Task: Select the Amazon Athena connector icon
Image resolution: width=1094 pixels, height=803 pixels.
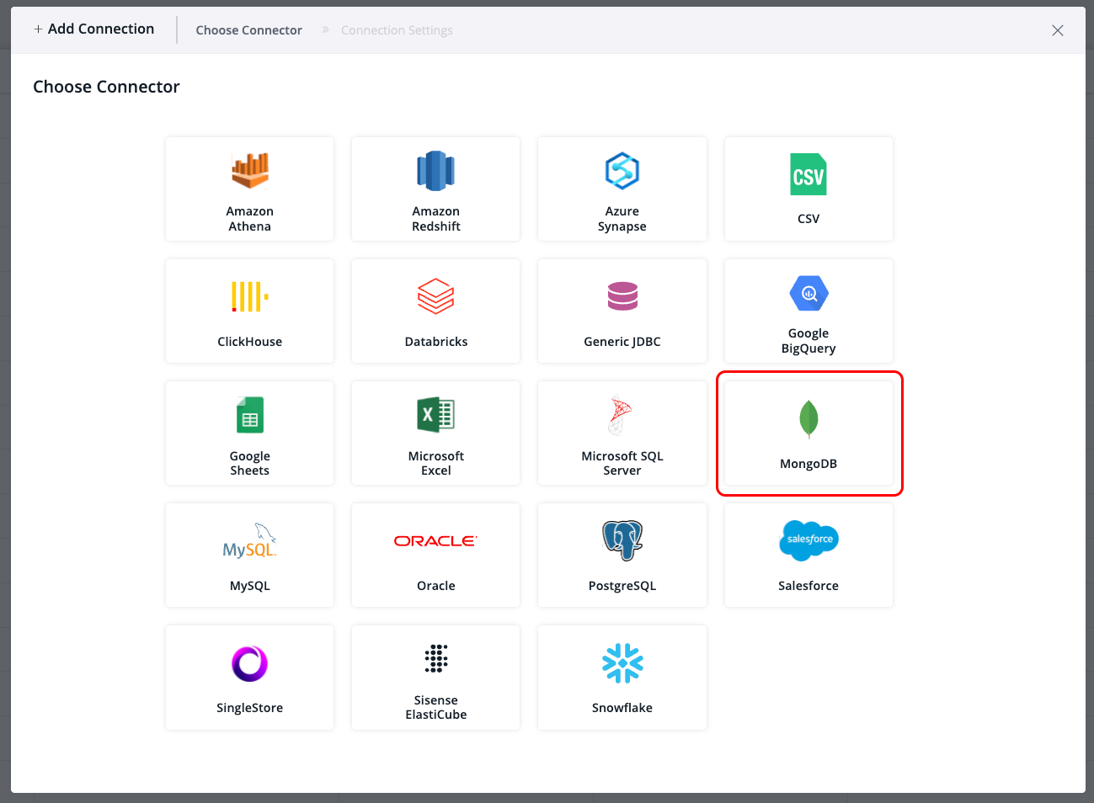Action: pos(250,171)
